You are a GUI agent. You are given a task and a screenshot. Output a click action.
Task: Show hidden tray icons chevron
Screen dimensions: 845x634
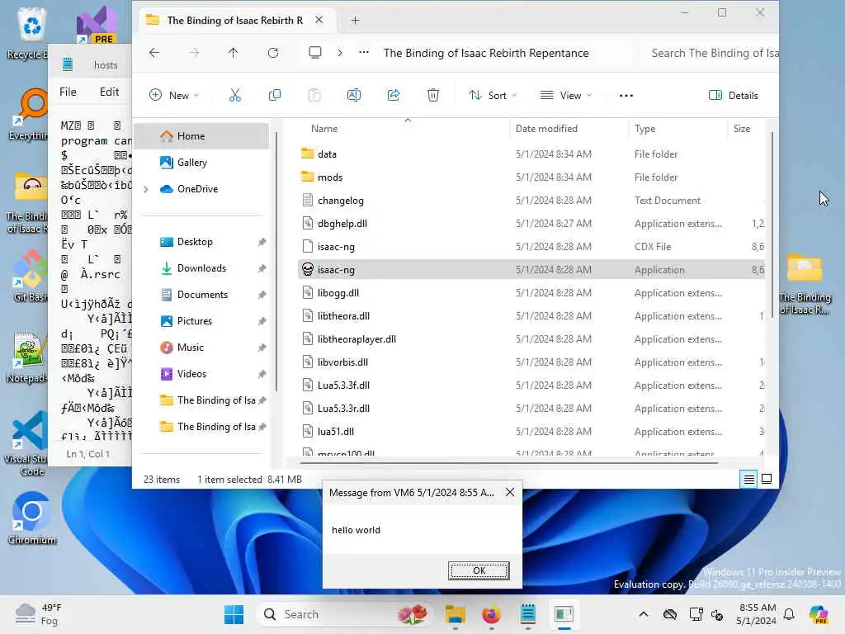point(644,614)
